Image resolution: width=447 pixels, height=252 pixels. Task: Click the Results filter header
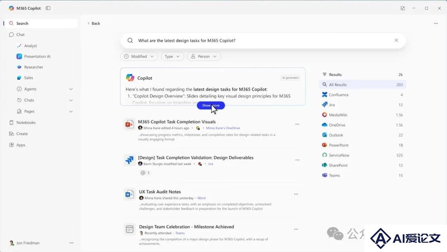(x=363, y=75)
